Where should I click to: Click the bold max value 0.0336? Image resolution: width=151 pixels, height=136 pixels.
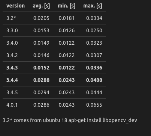pyautogui.click(x=94, y=68)
